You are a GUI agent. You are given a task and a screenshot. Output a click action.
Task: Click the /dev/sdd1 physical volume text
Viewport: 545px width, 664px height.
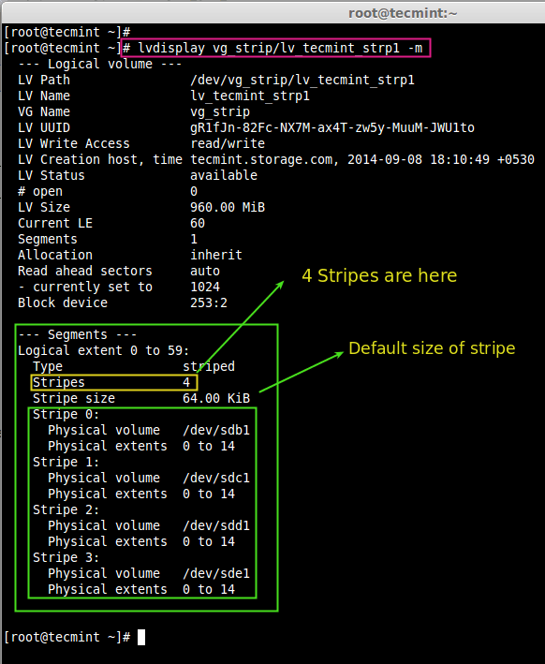click(216, 525)
